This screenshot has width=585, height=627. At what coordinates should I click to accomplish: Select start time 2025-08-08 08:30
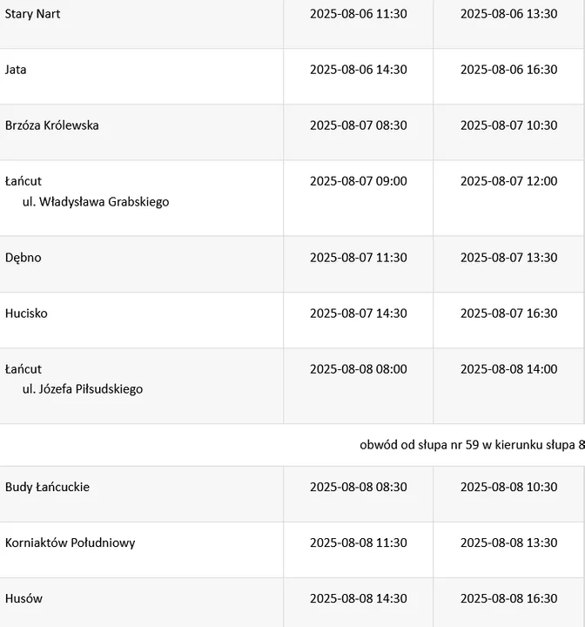(x=359, y=487)
